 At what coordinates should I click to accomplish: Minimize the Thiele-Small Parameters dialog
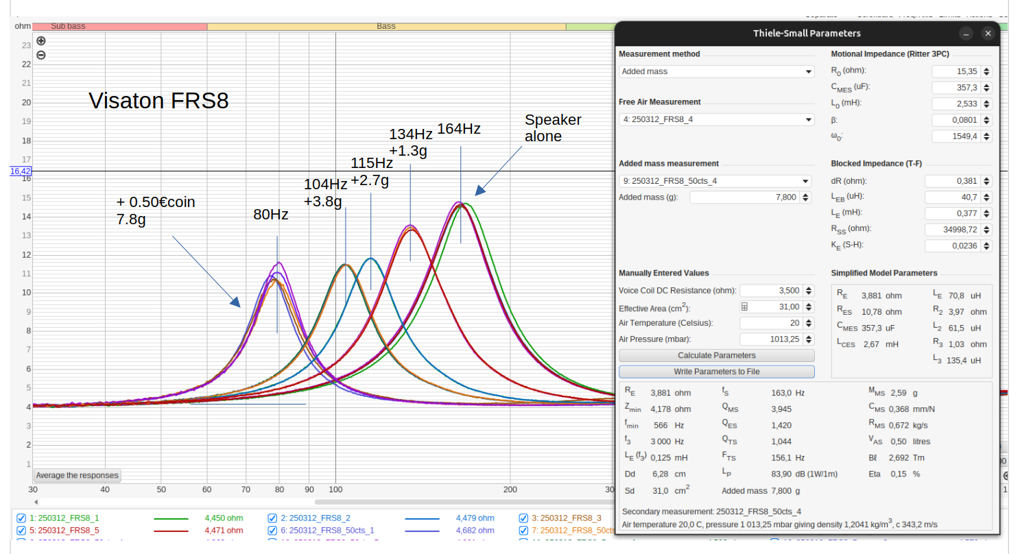pos(966,33)
